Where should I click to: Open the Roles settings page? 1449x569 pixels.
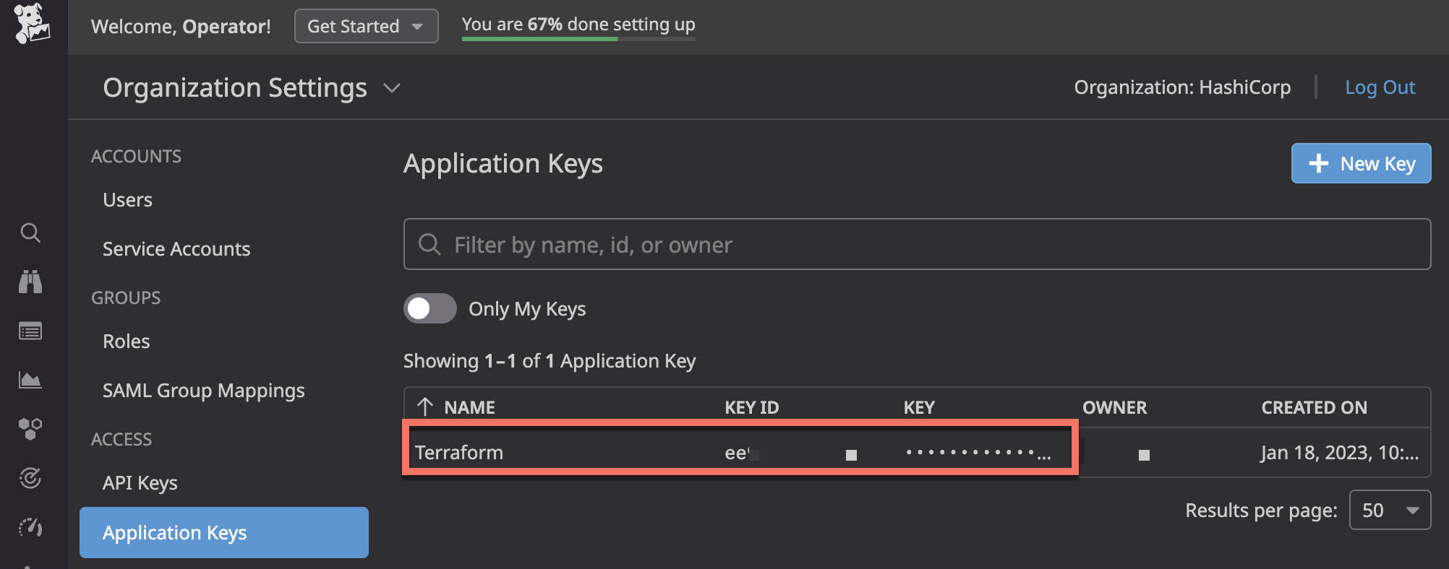(127, 341)
